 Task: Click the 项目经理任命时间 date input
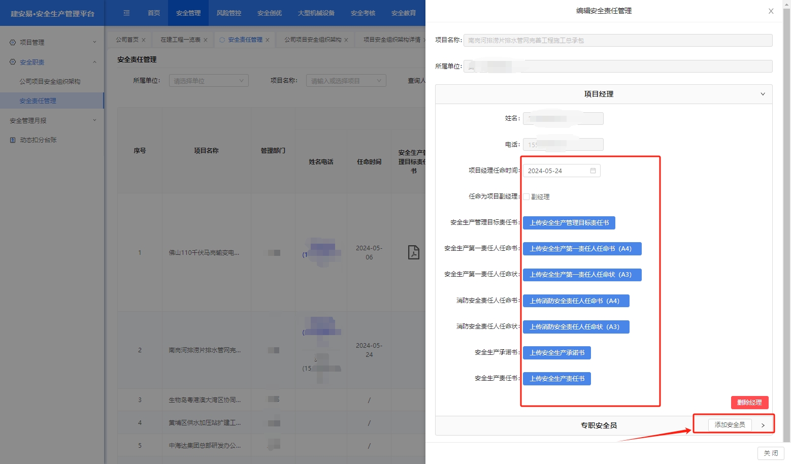click(x=557, y=171)
